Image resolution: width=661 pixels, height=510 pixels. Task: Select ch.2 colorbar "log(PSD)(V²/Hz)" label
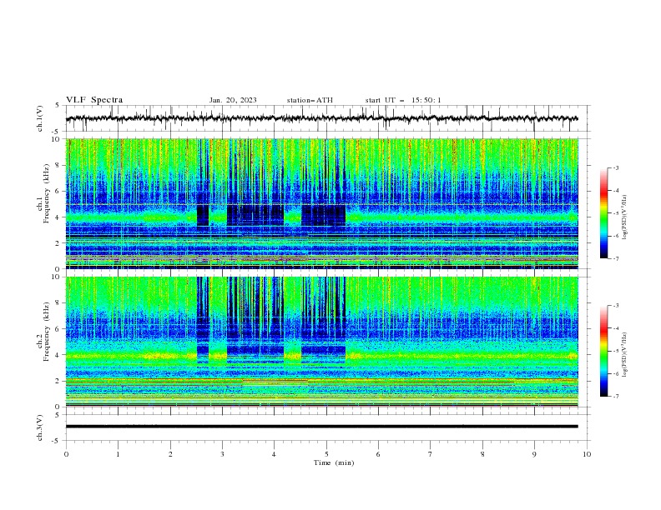click(625, 355)
